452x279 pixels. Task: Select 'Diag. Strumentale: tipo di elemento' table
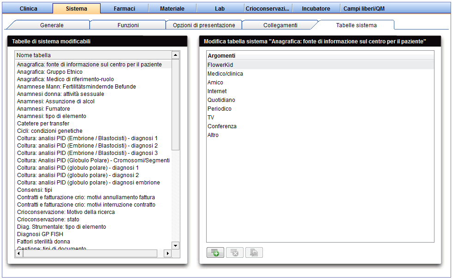coord(93,227)
